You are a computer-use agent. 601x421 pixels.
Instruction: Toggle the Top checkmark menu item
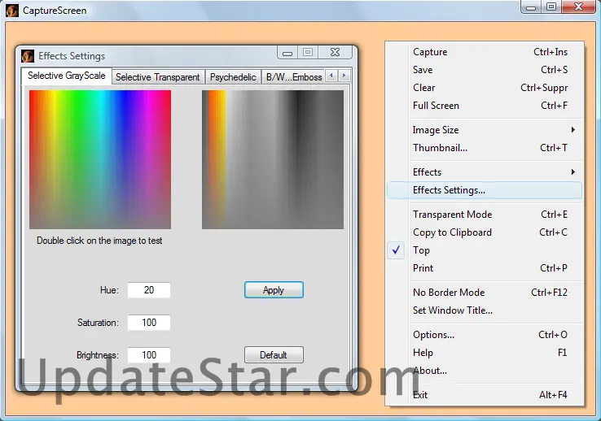click(485, 250)
